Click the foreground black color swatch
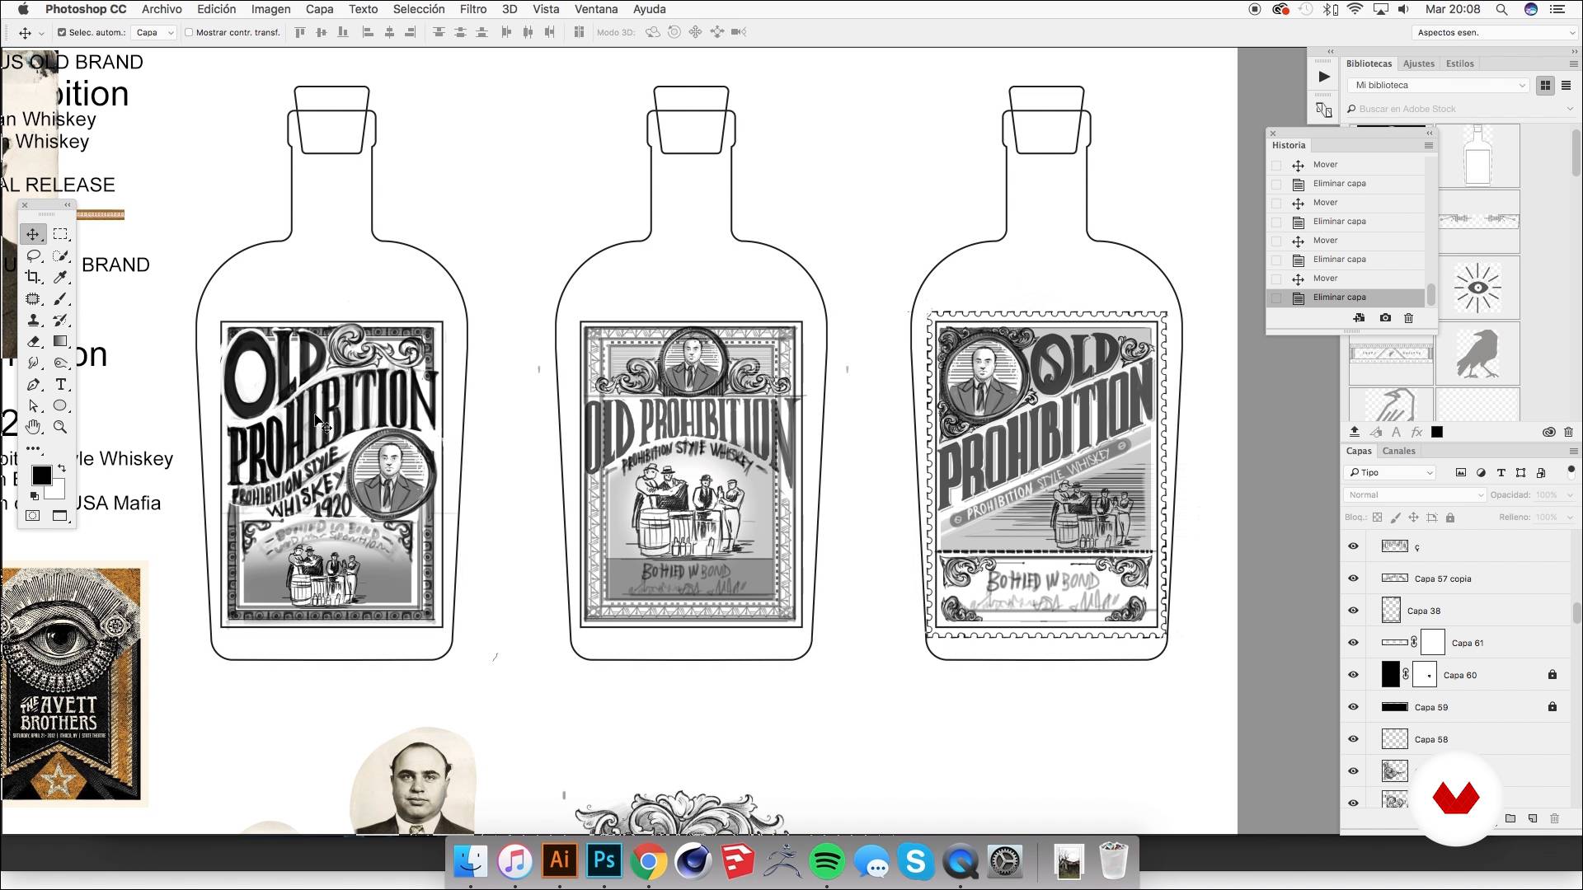1583x890 pixels. 41,475
